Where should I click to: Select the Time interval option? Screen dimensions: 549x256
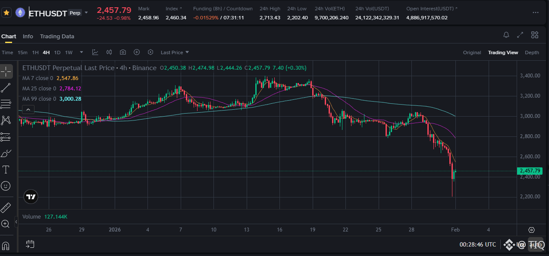7,52
